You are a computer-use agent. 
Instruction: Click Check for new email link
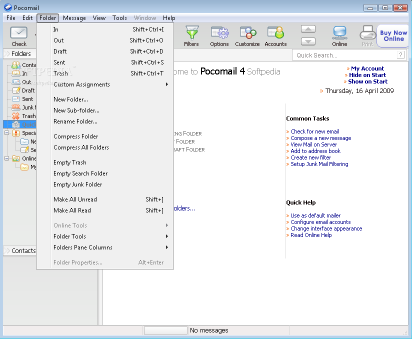point(314,131)
